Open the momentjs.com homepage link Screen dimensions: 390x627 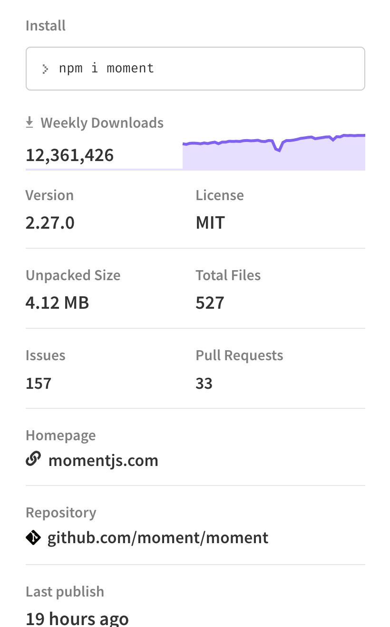(103, 460)
